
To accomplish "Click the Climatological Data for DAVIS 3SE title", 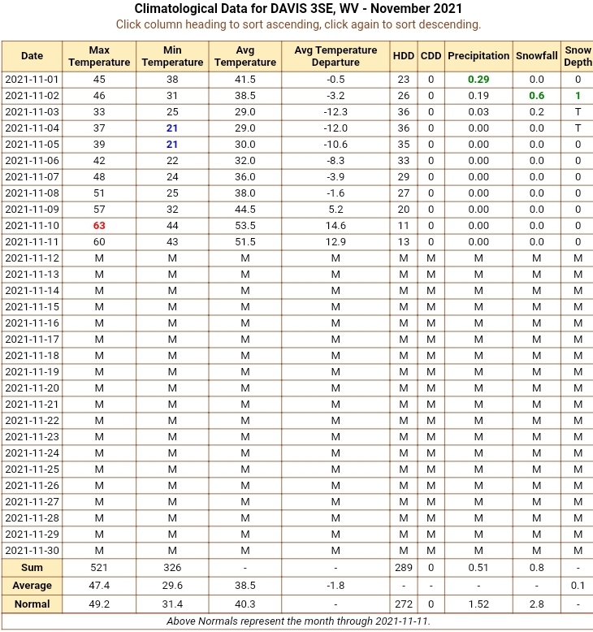I will (298, 8).
